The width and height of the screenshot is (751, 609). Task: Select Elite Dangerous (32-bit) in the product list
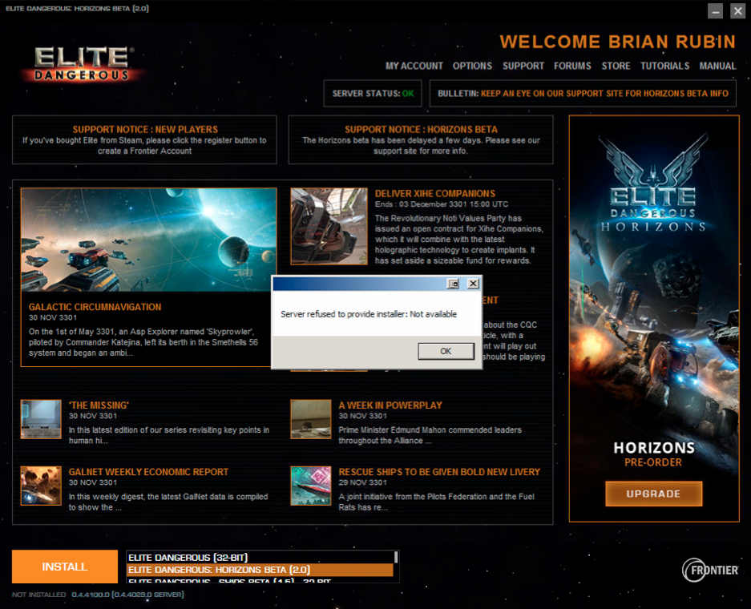[259, 557]
